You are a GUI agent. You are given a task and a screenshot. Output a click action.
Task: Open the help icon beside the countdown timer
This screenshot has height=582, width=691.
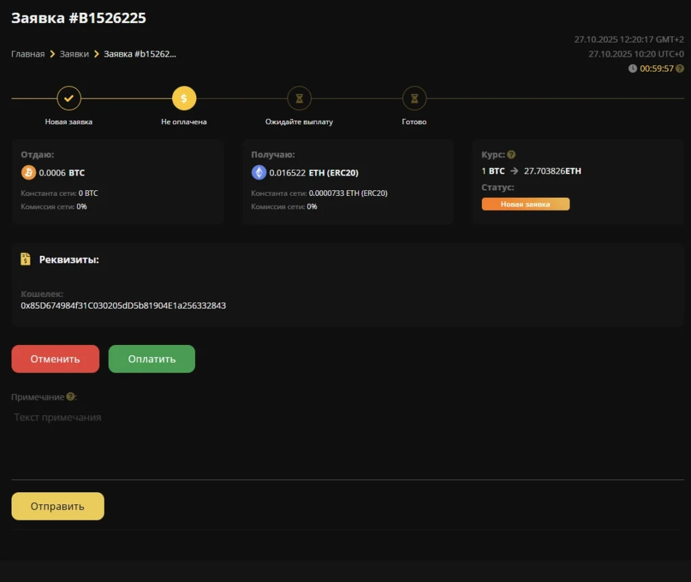(680, 68)
